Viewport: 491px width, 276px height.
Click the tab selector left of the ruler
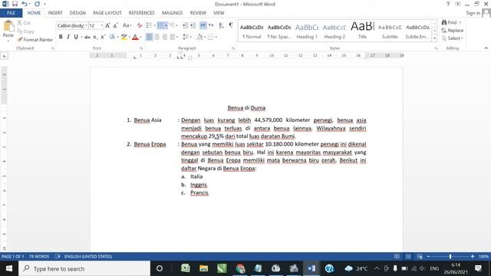pos(5,56)
